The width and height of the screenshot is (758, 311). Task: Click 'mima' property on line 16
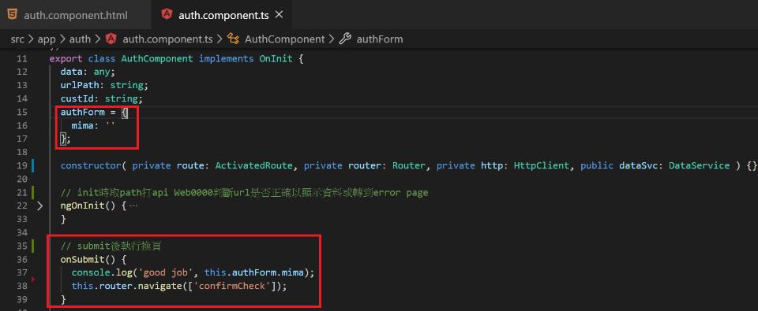point(82,125)
